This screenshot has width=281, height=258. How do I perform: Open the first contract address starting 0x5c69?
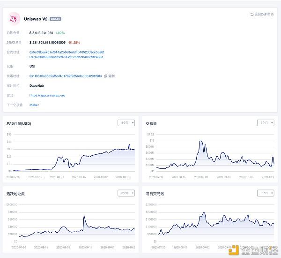click(x=67, y=52)
